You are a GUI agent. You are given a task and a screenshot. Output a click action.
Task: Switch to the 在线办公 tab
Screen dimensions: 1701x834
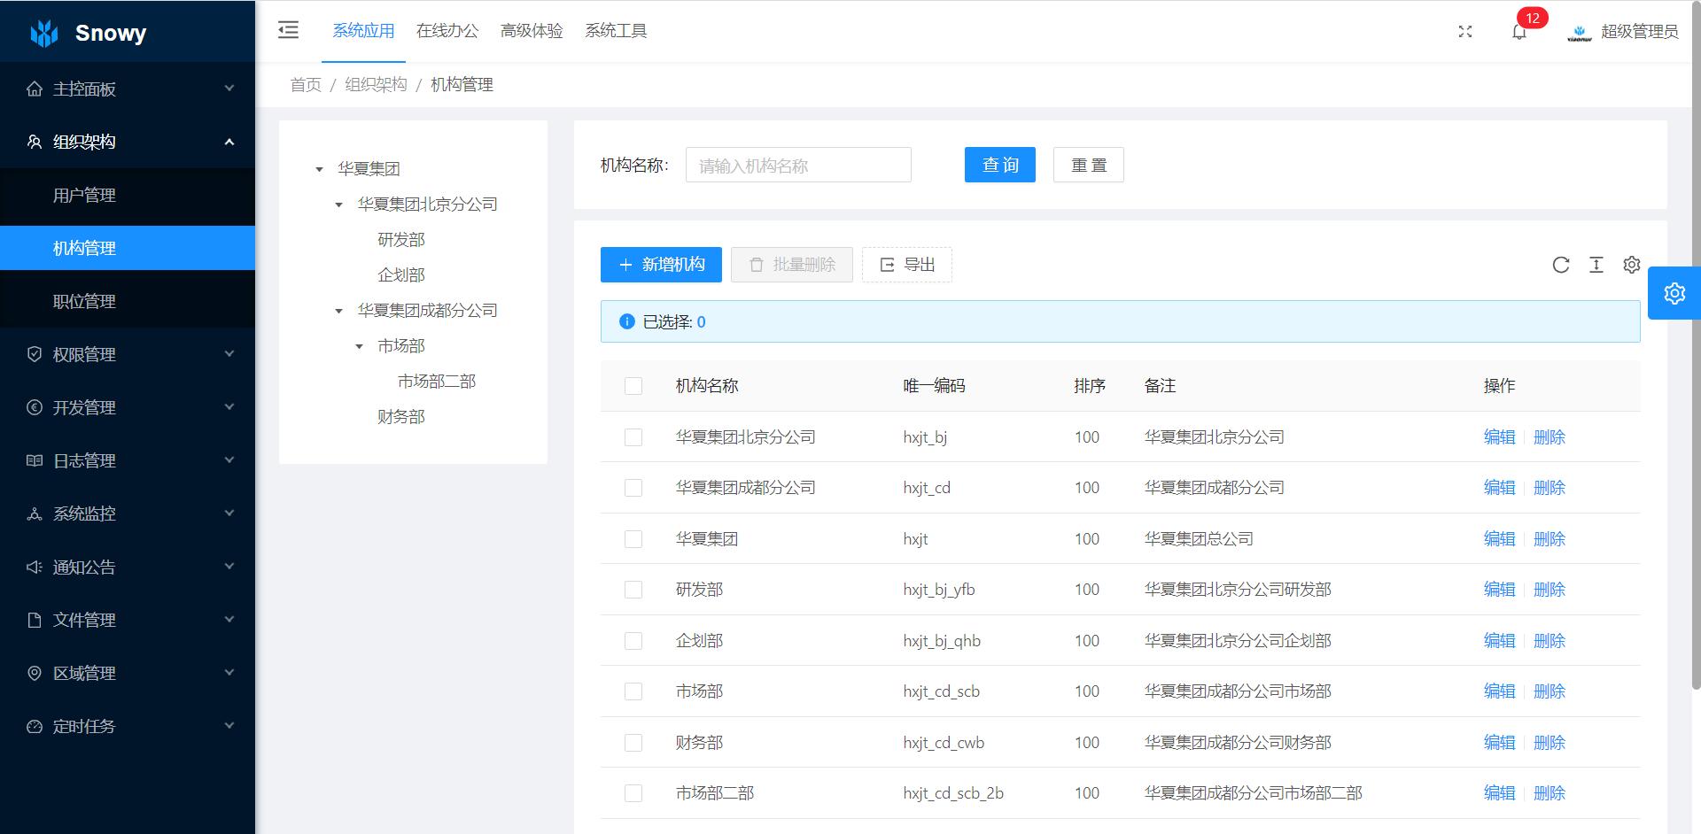[x=447, y=30]
